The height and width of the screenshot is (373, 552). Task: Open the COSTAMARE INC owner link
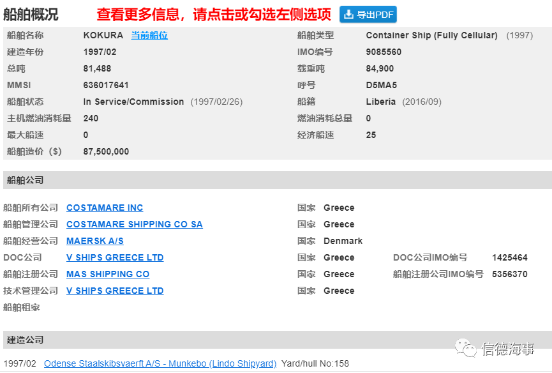105,208
